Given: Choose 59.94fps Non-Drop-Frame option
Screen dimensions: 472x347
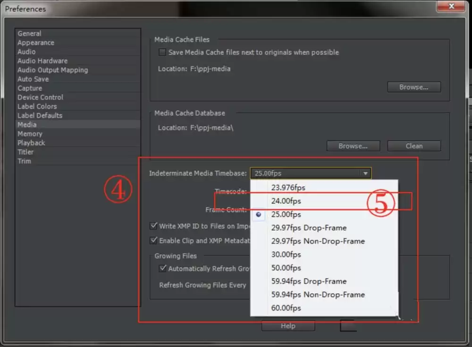Looking at the screenshot, I should (x=324, y=295).
